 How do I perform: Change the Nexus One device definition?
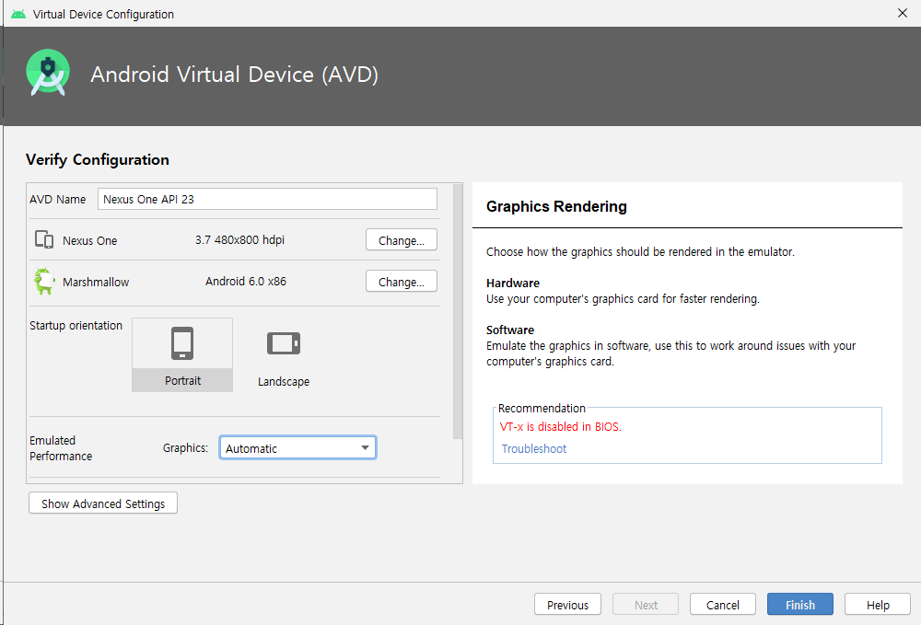coord(401,240)
